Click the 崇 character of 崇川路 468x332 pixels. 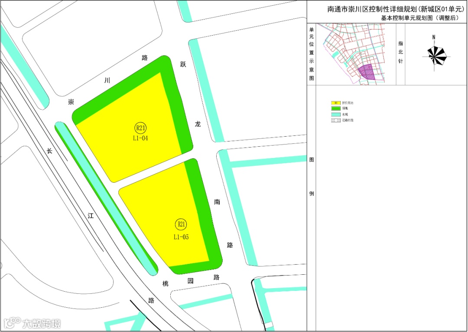[x=71, y=102]
